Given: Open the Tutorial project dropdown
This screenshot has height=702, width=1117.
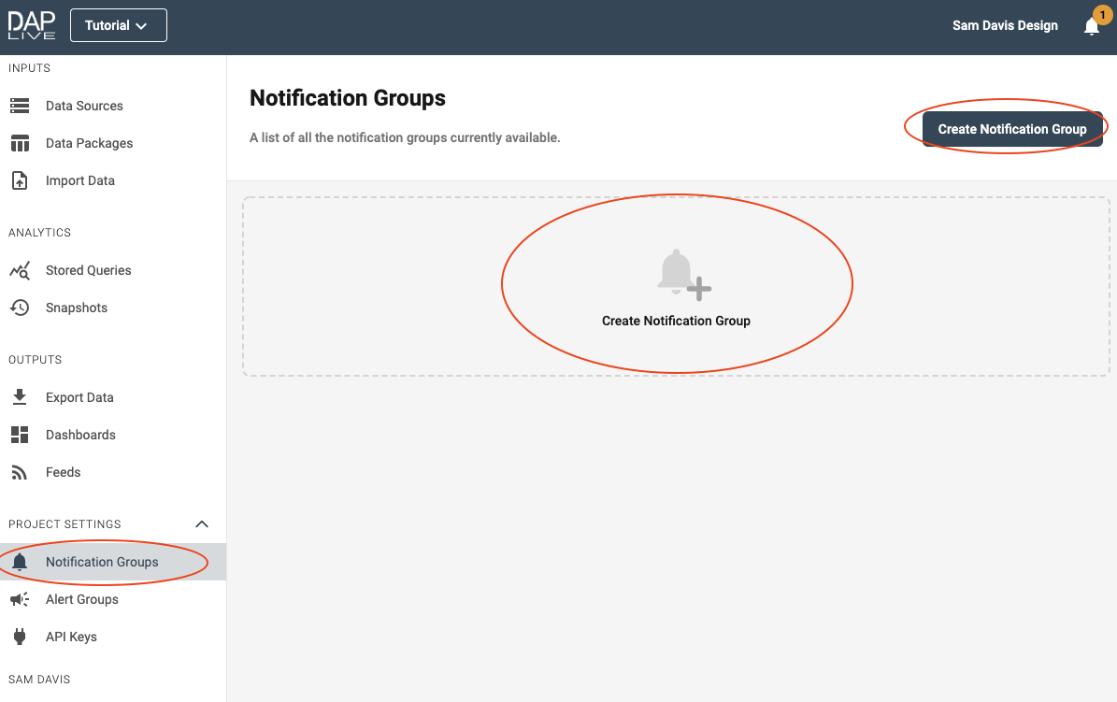Looking at the screenshot, I should point(118,25).
